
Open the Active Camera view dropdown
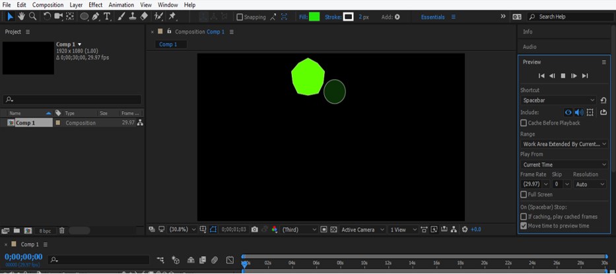point(363,230)
